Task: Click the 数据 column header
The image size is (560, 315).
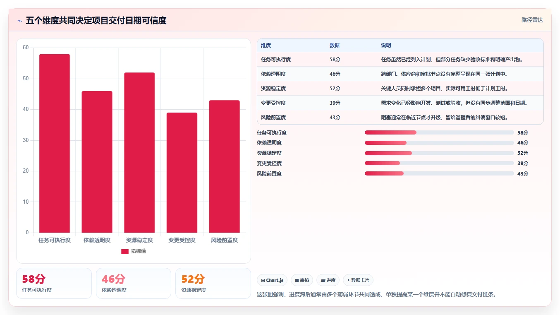Action: [x=335, y=46]
